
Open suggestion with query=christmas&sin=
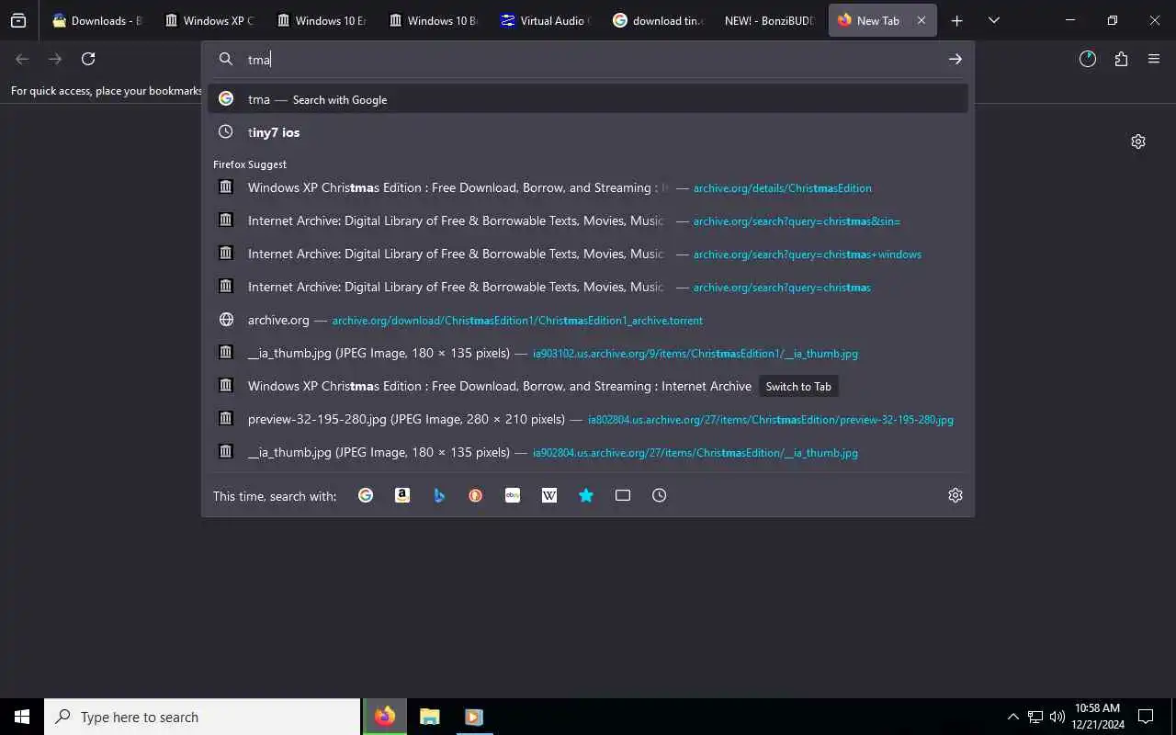(x=588, y=220)
